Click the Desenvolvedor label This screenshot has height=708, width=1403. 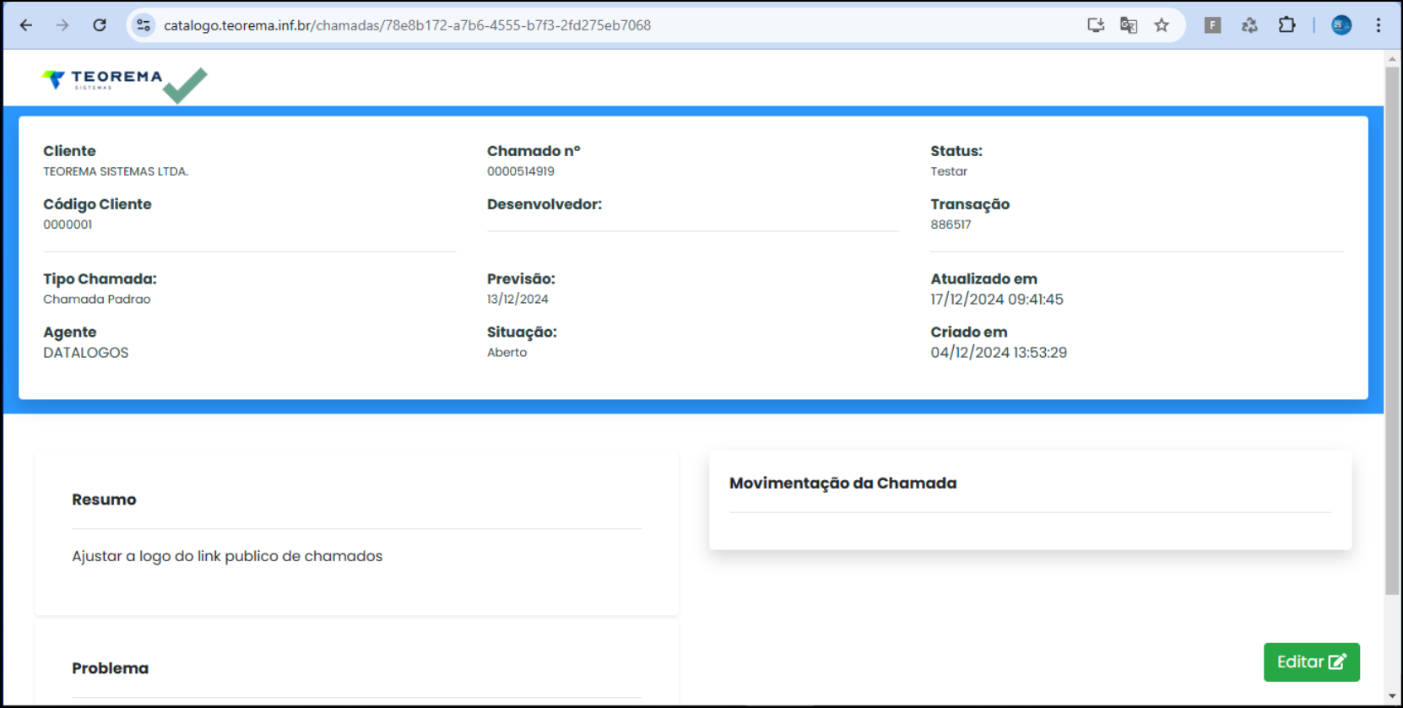(544, 204)
